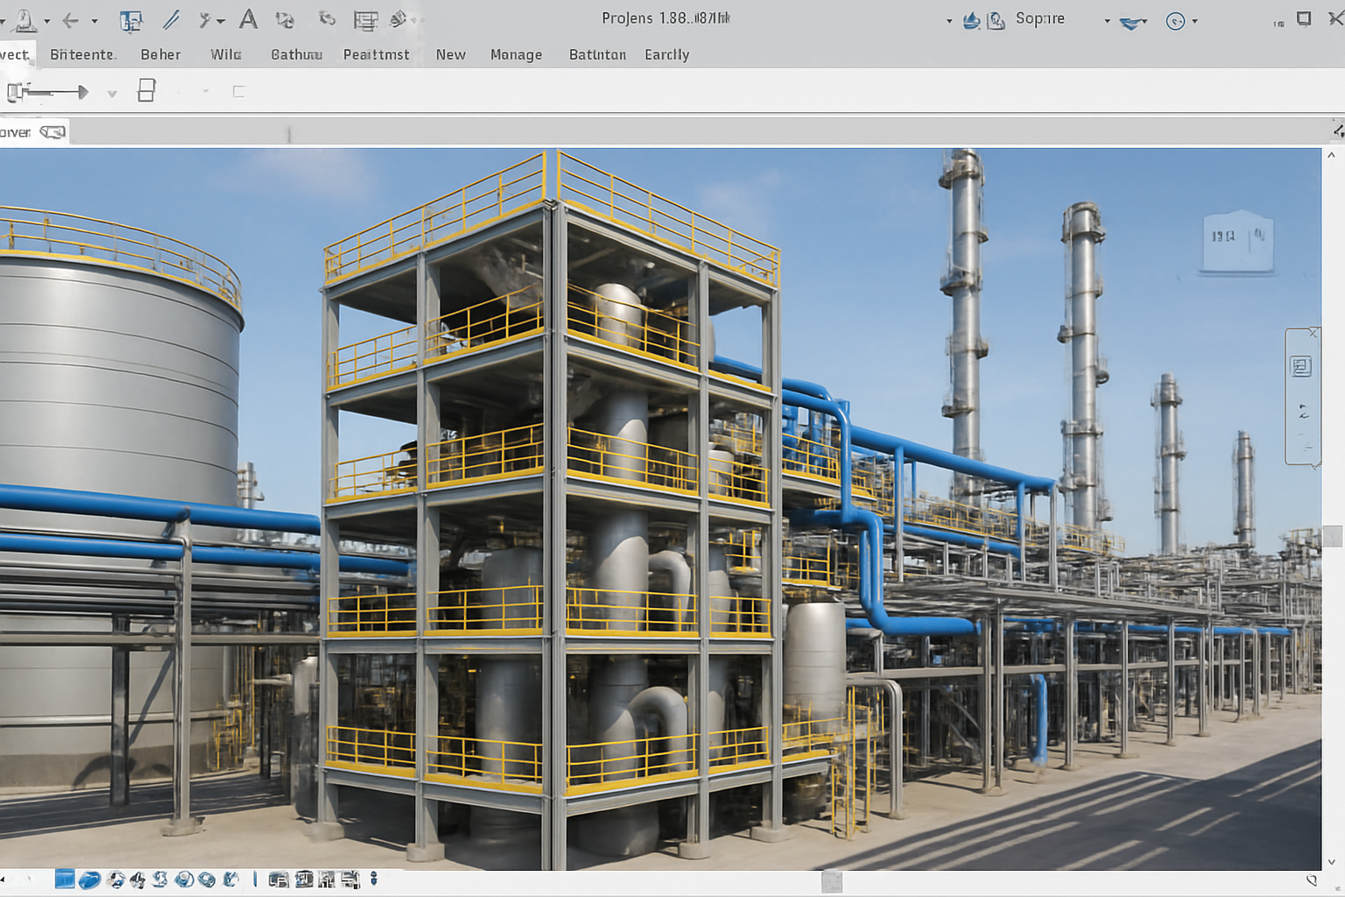Click the circled help icon in the title bar
Viewport: 1345px width, 897px height.
(1176, 21)
